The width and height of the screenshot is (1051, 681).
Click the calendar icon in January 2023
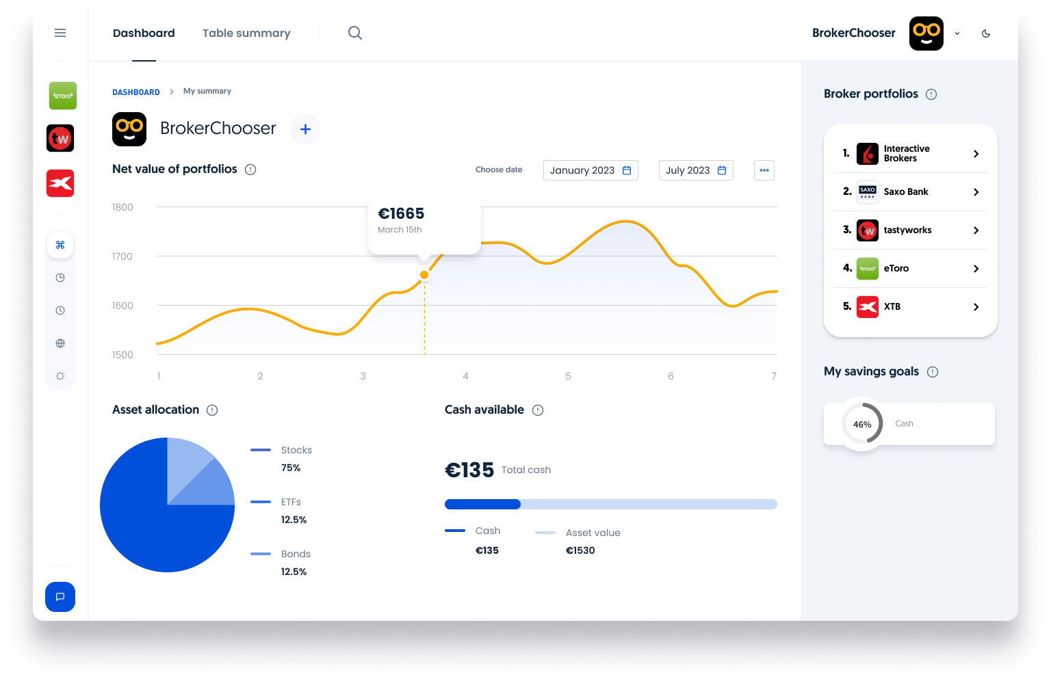627,170
